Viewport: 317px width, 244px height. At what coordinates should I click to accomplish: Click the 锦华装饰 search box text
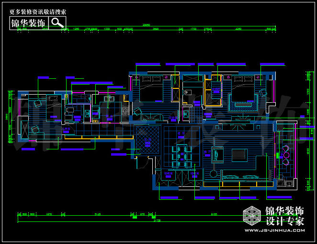(28, 23)
